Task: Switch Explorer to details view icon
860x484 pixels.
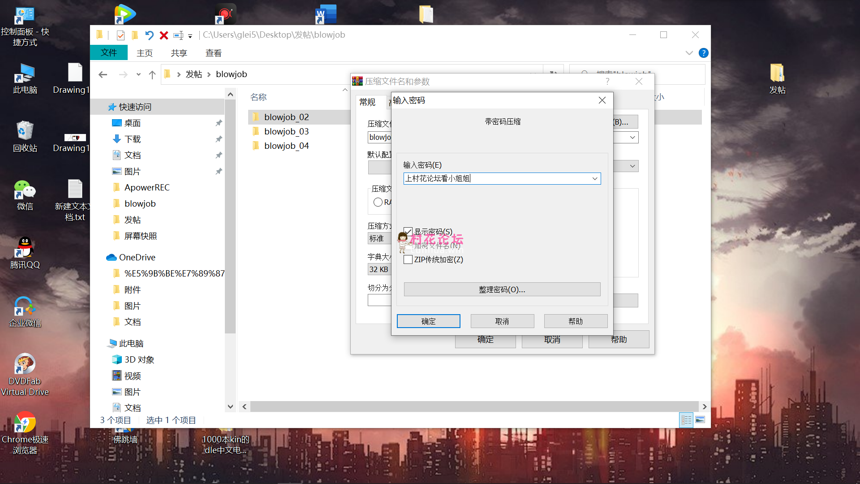Action: tap(686, 420)
